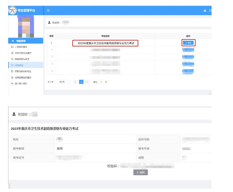Select 微信绑定与关注 in navigation
This screenshot has height=192, width=233.
(x=22, y=59)
